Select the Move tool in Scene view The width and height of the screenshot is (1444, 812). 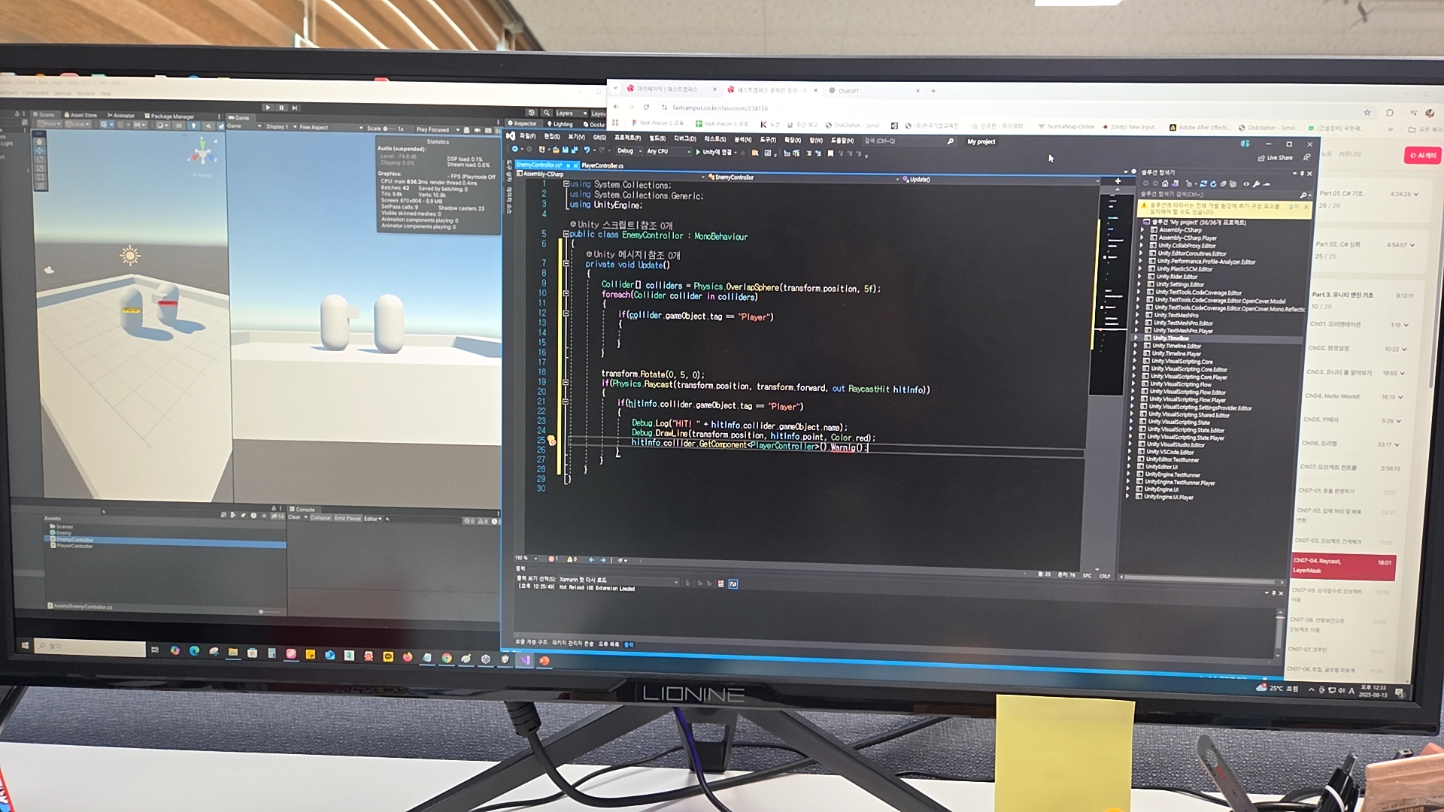(39, 150)
